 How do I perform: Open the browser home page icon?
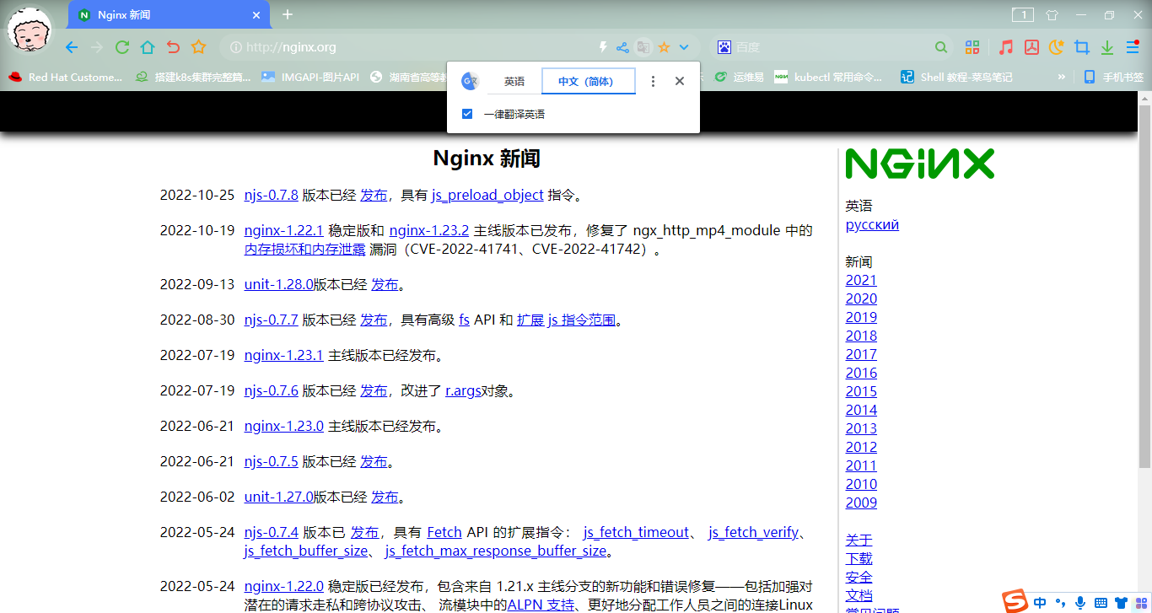pyautogui.click(x=148, y=47)
